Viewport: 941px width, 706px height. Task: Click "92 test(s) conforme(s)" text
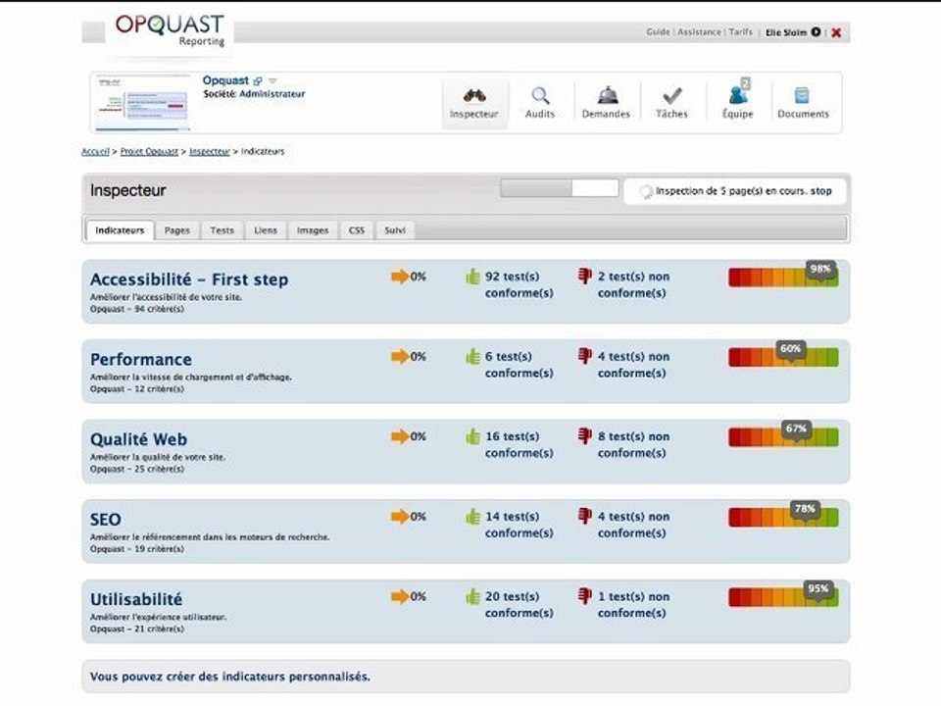520,284
